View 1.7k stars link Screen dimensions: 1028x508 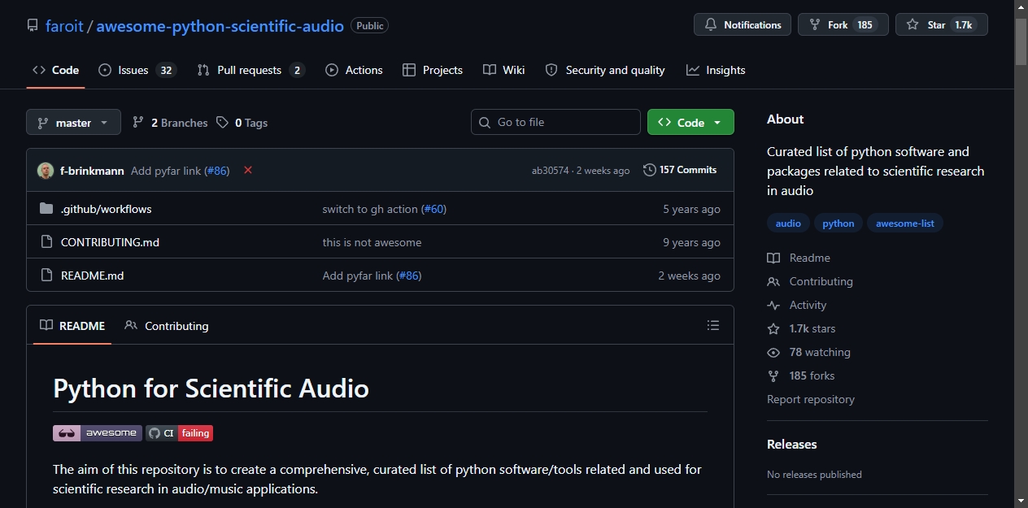[x=801, y=328]
